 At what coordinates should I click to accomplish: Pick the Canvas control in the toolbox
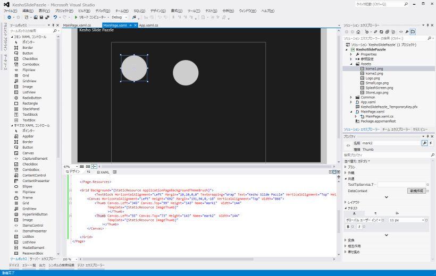pos(27,153)
